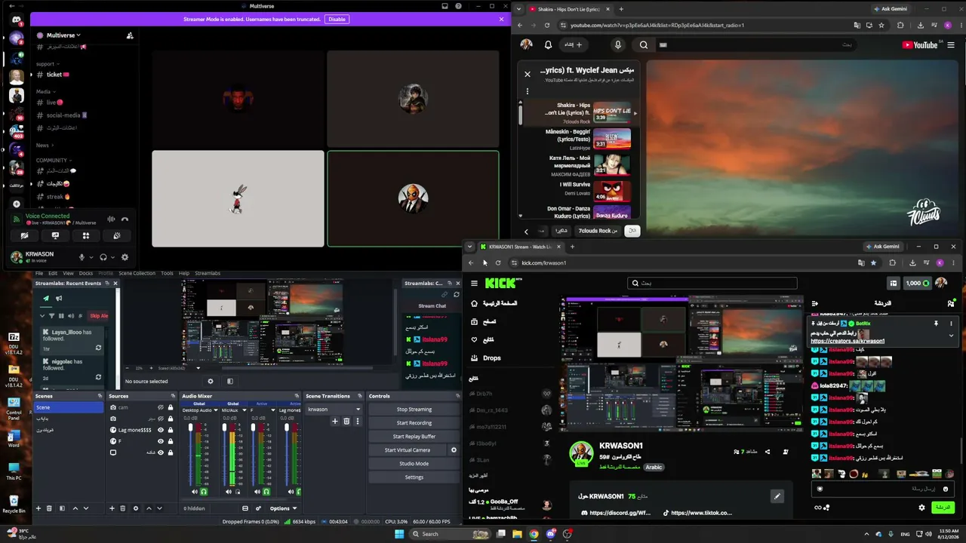Viewport: 966px width, 543px height.
Task: Expand the pinned BotRix message in Kick chat
Action: 951,335
